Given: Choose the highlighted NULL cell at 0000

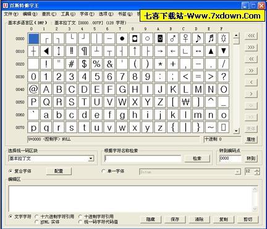Looking at the screenshot, I should [33, 38].
